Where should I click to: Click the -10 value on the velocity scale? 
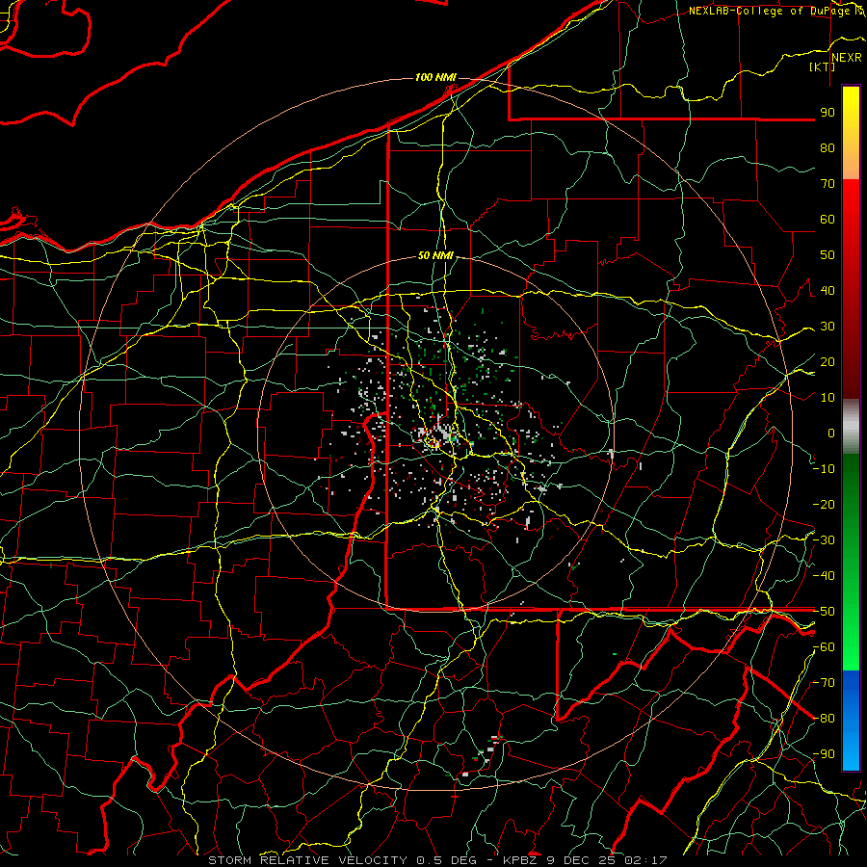pyautogui.click(x=824, y=469)
